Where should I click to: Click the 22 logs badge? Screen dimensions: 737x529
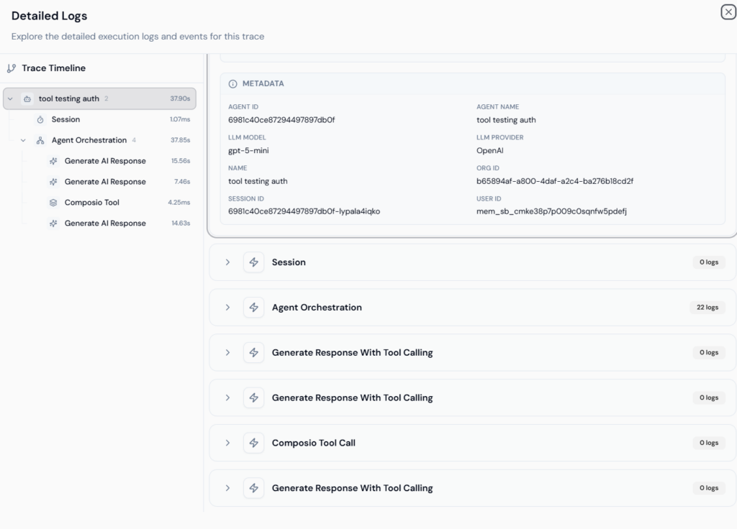[x=708, y=308]
